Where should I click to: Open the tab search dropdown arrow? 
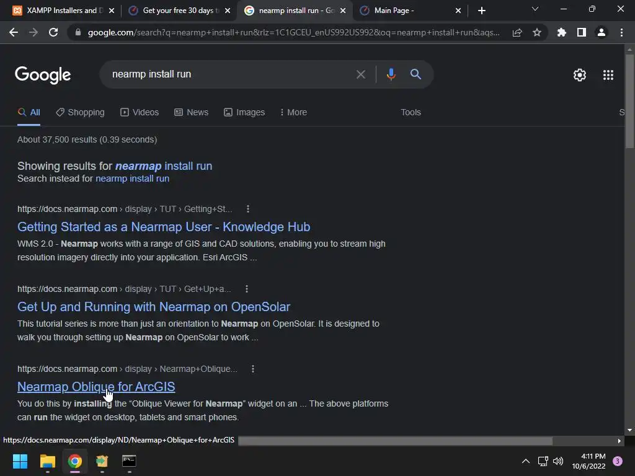coord(535,9)
